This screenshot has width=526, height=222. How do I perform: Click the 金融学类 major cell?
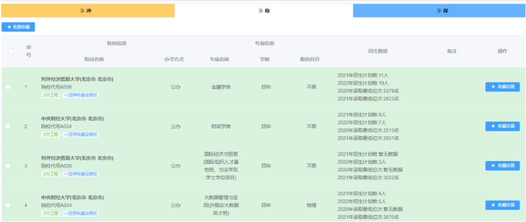tap(221, 87)
